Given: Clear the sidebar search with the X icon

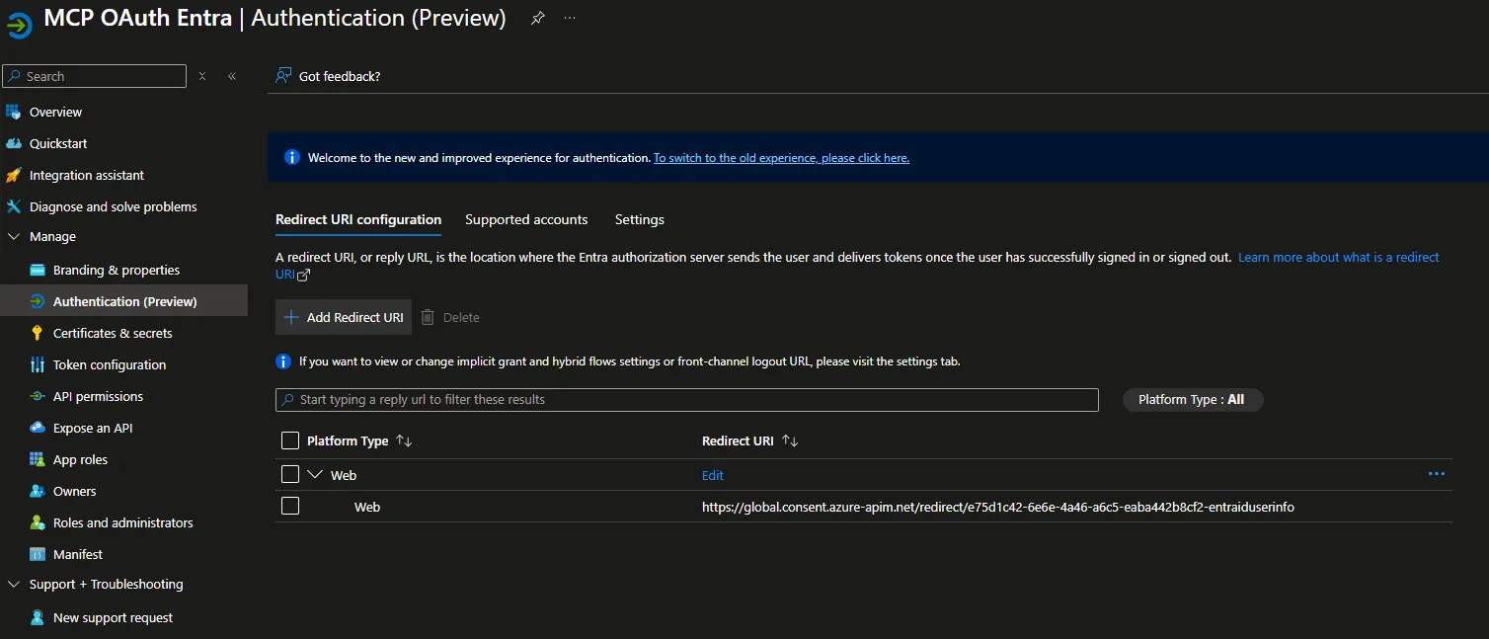Looking at the screenshot, I should pyautogui.click(x=202, y=76).
